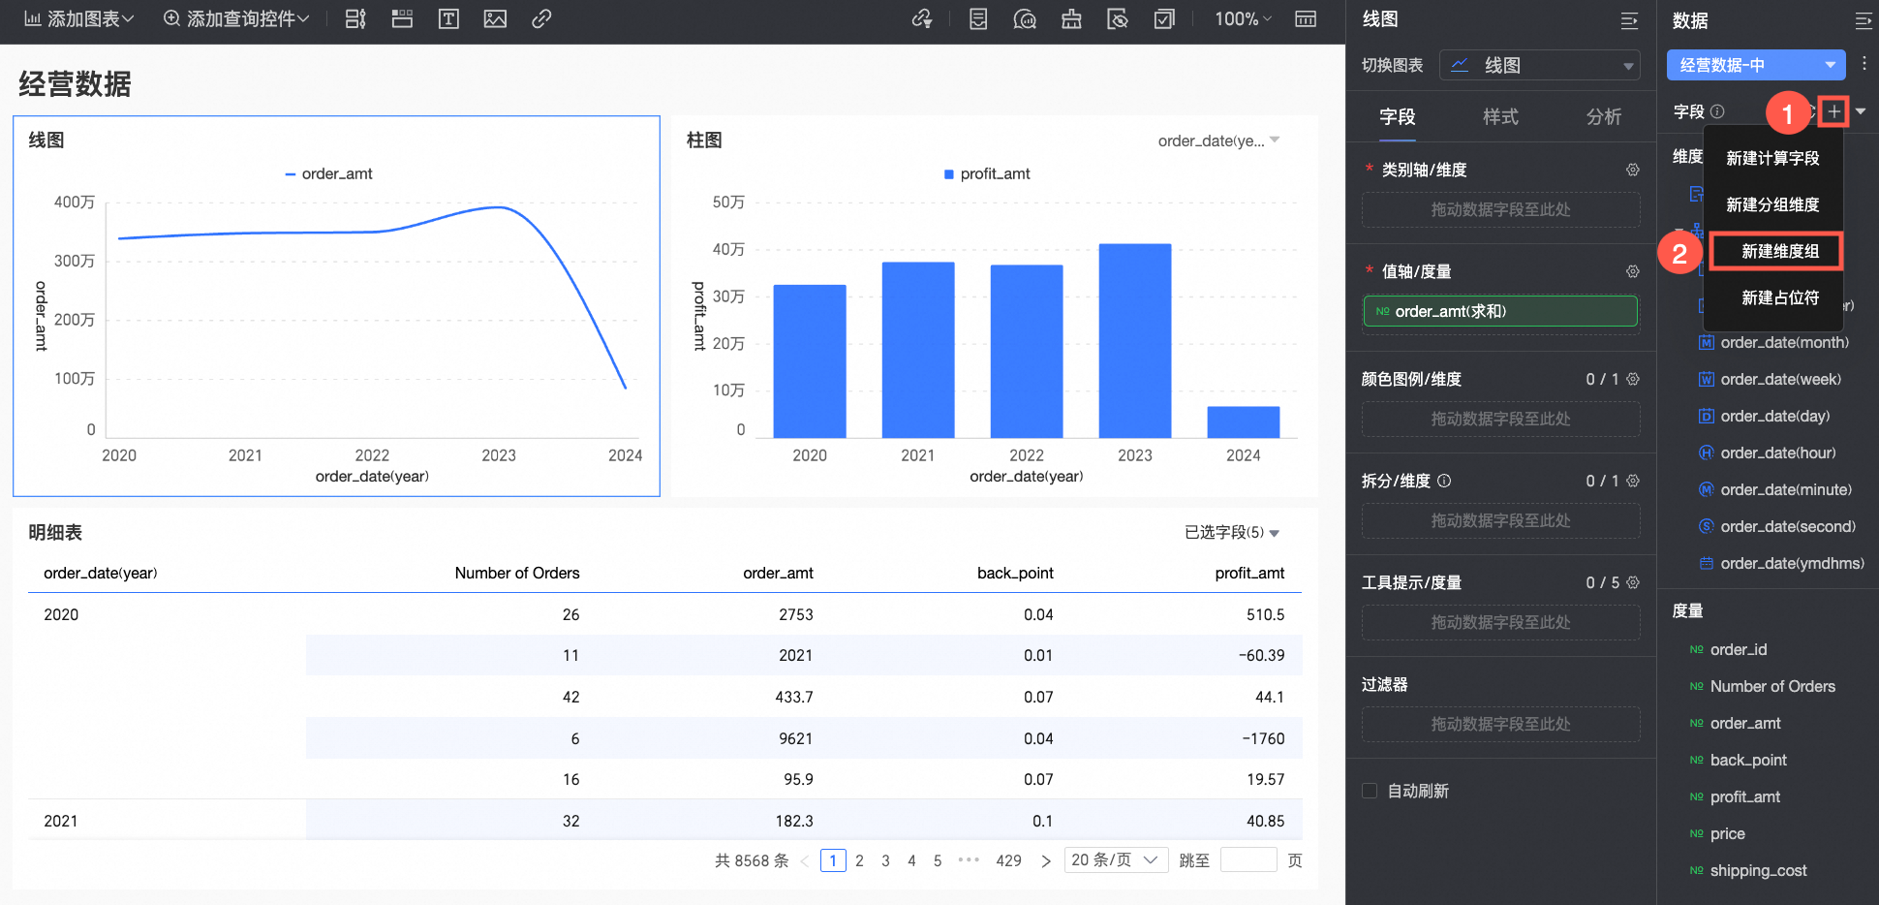Click the preview eye icon in toolbar
Viewport: 1879px width, 905px height.
click(1118, 18)
